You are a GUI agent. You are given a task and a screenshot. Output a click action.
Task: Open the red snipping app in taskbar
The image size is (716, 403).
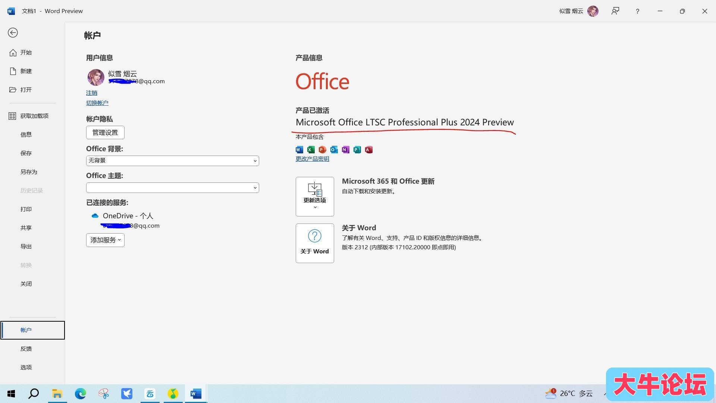104,394
